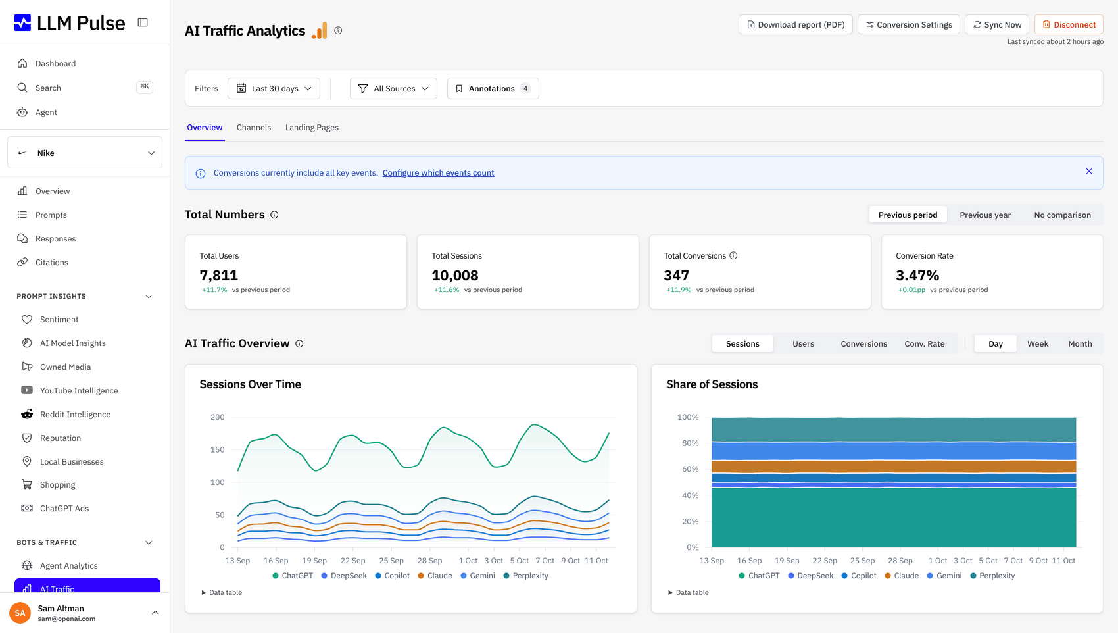The height and width of the screenshot is (633, 1118).
Task: Download report as PDF
Action: tap(796, 24)
